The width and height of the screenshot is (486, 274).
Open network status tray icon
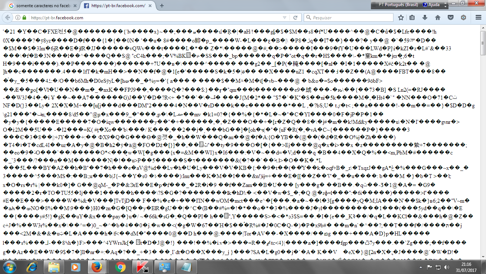(x=438, y=267)
